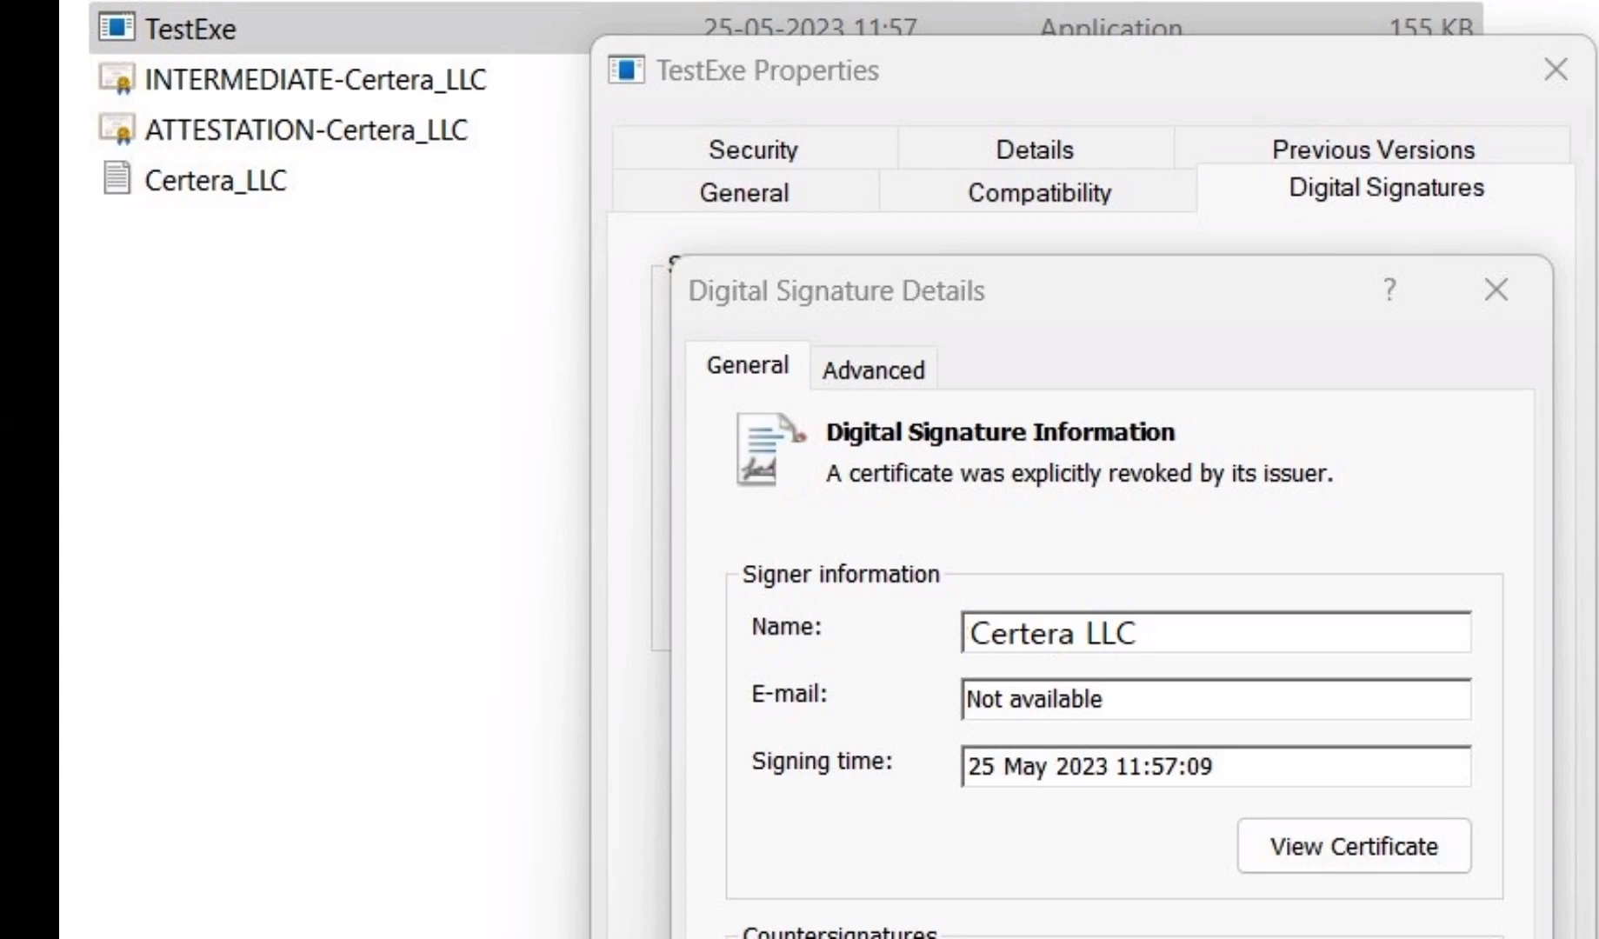Click the help question mark icon
The height and width of the screenshot is (939, 1599).
tap(1389, 290)
